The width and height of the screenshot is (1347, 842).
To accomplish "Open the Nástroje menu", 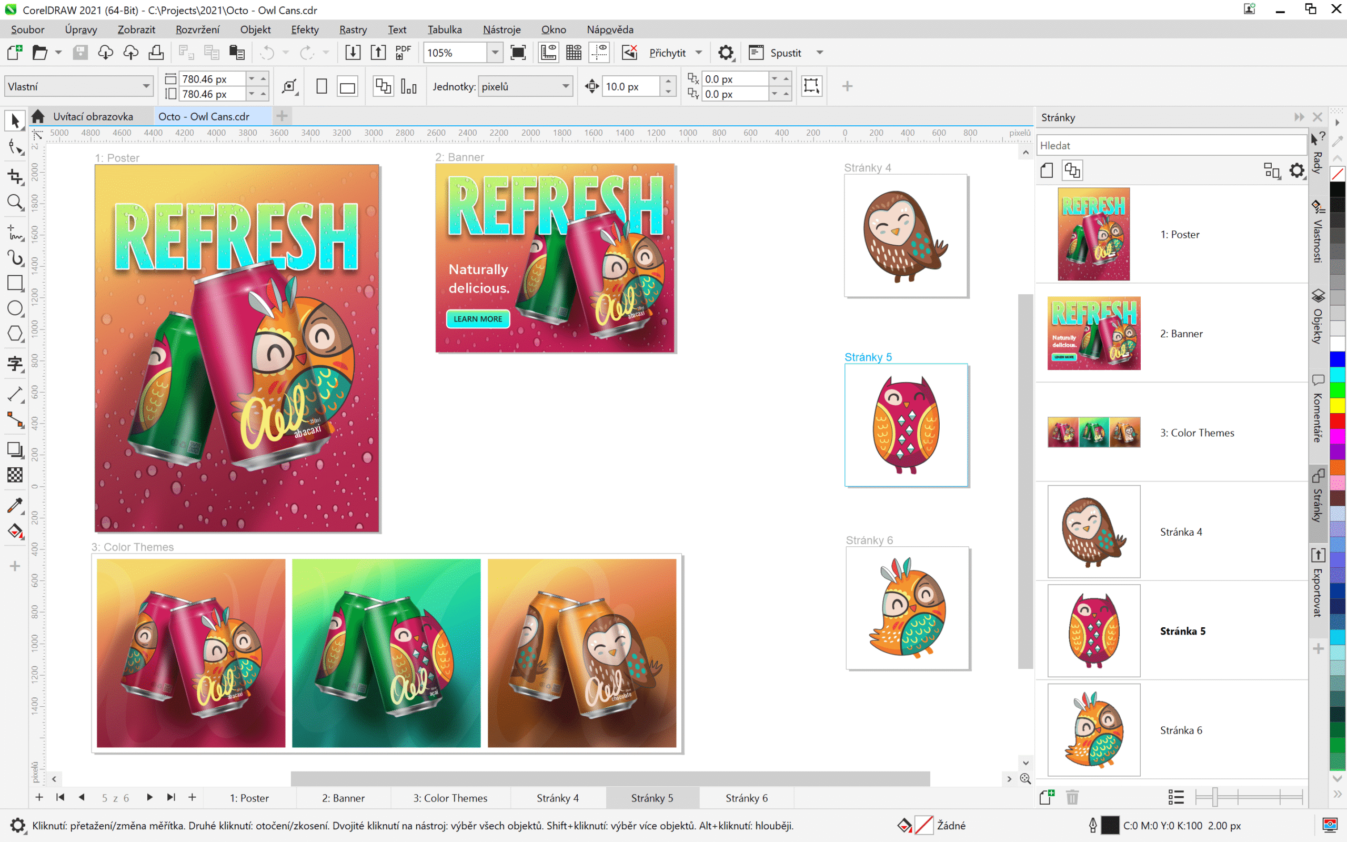I will click(501, 29).
